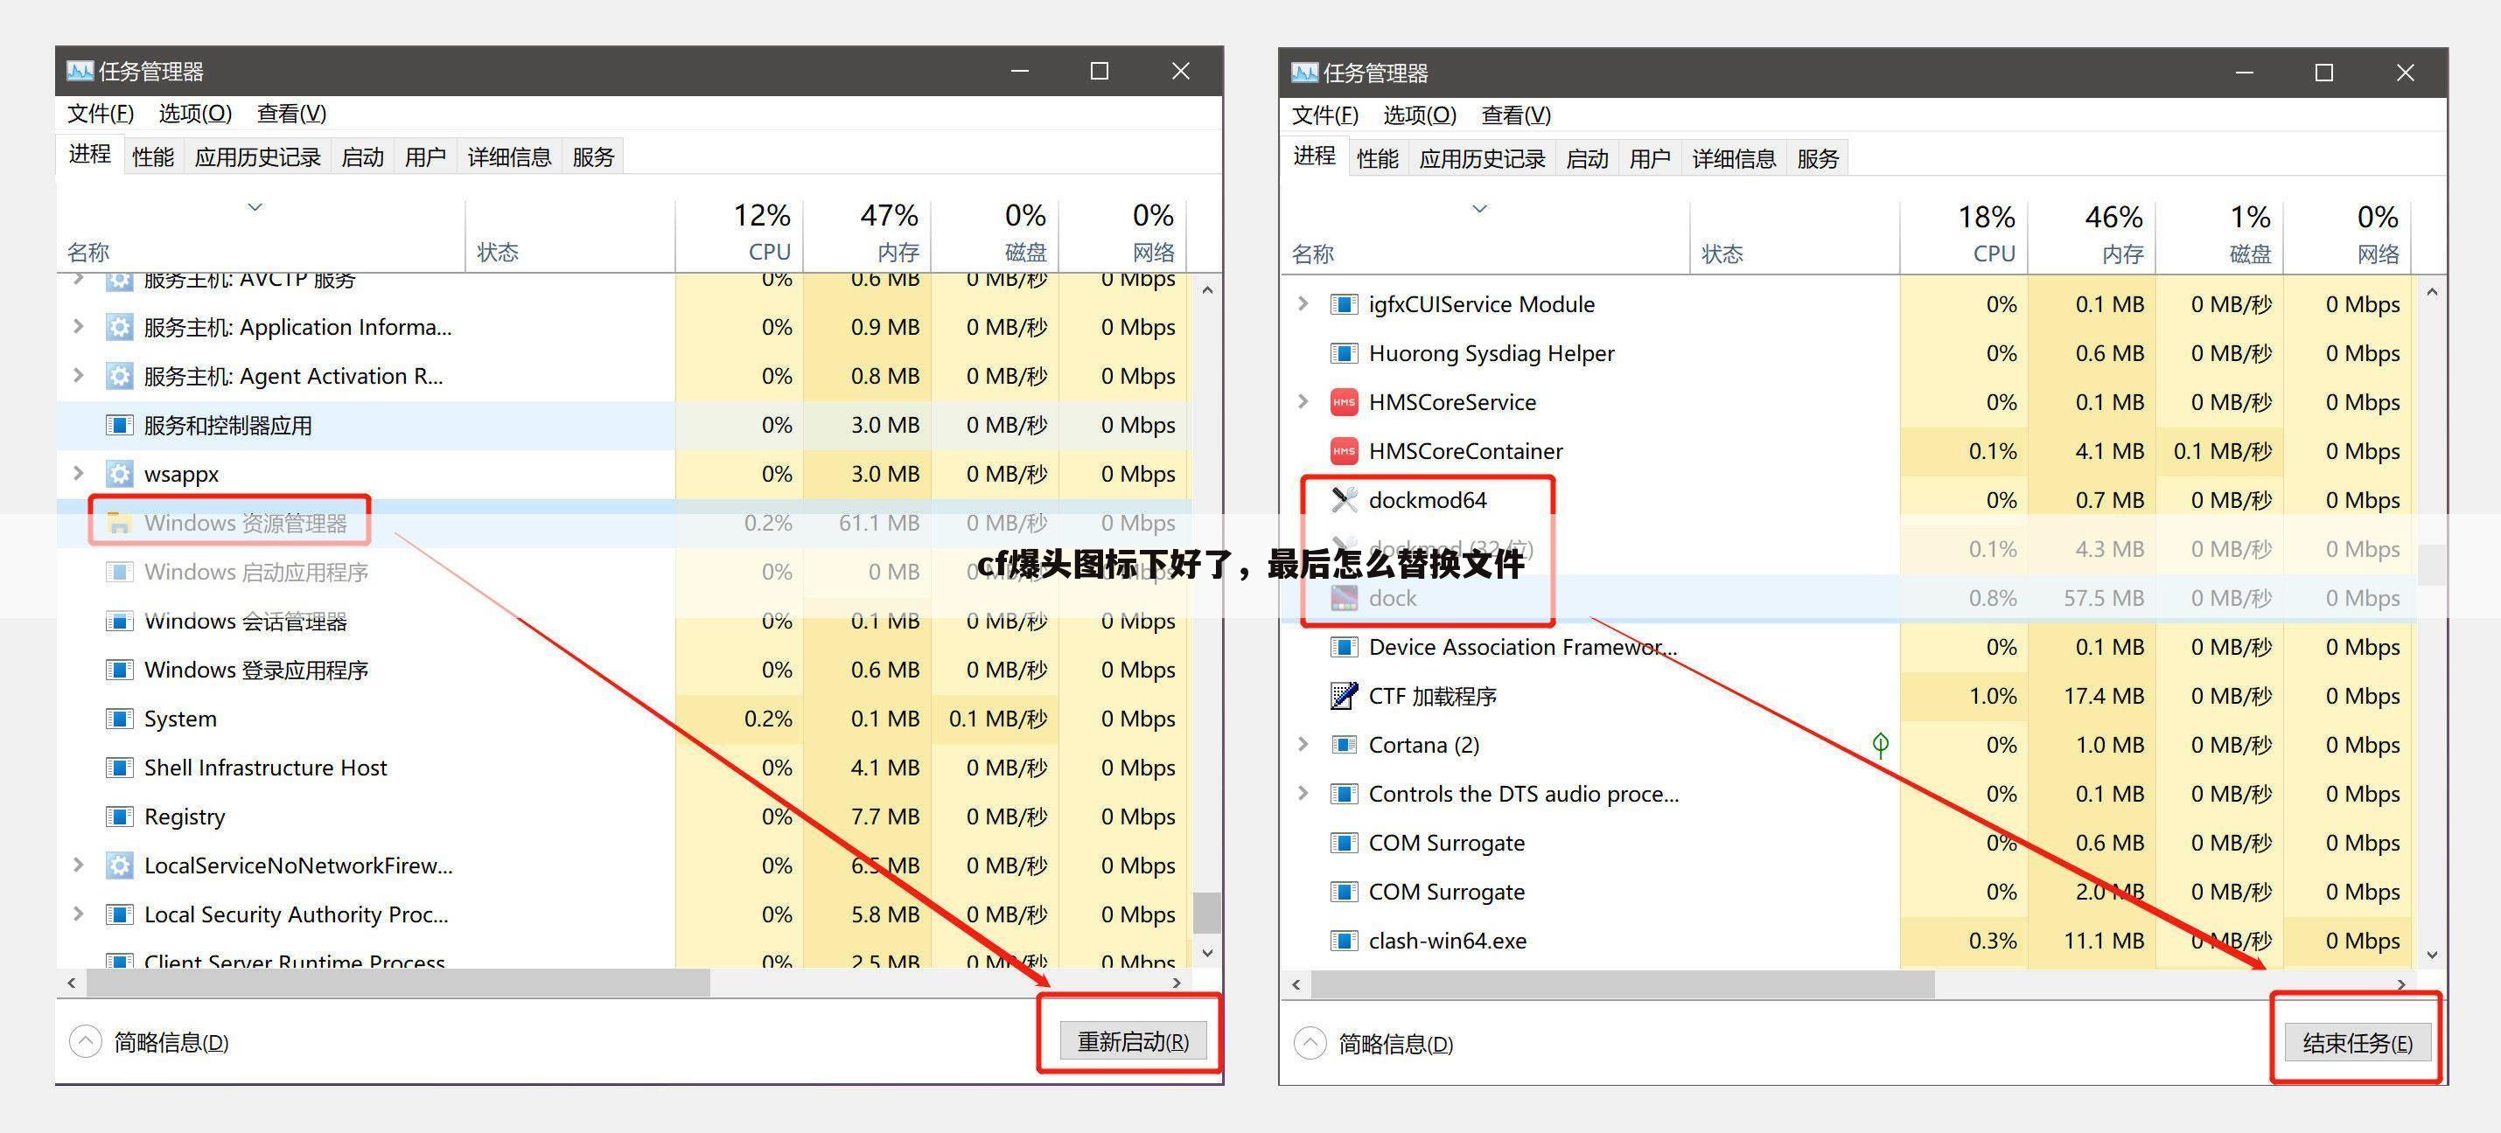Screen dimensions: 2501x1133
Task: Select the COM Surrogate process icon
Action: point(1343,842)
